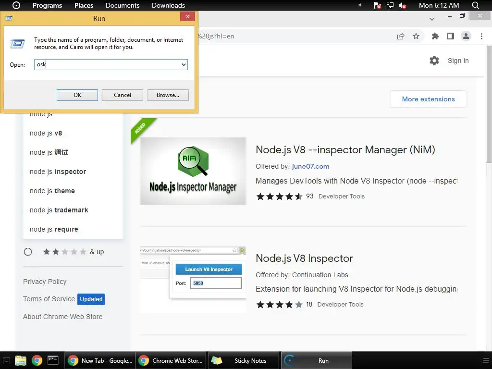Click Cancel in the Run dialog
492x369 pixels.
pyautogui.click(x=123, y=95)
